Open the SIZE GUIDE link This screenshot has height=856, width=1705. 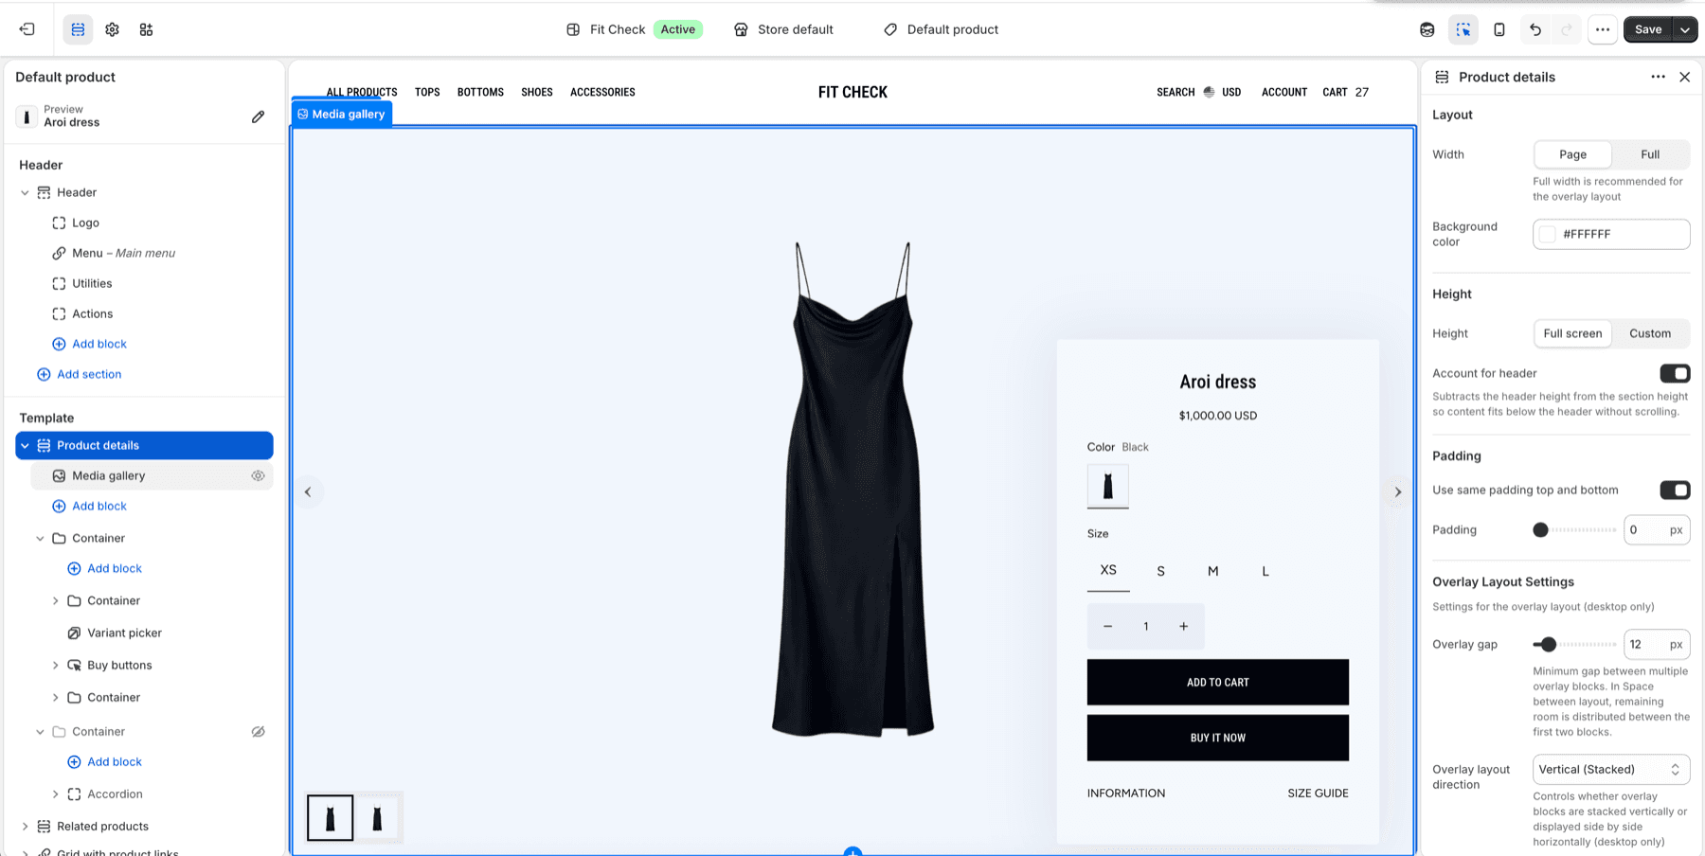pyautogui.click(x=1318, y=793)
